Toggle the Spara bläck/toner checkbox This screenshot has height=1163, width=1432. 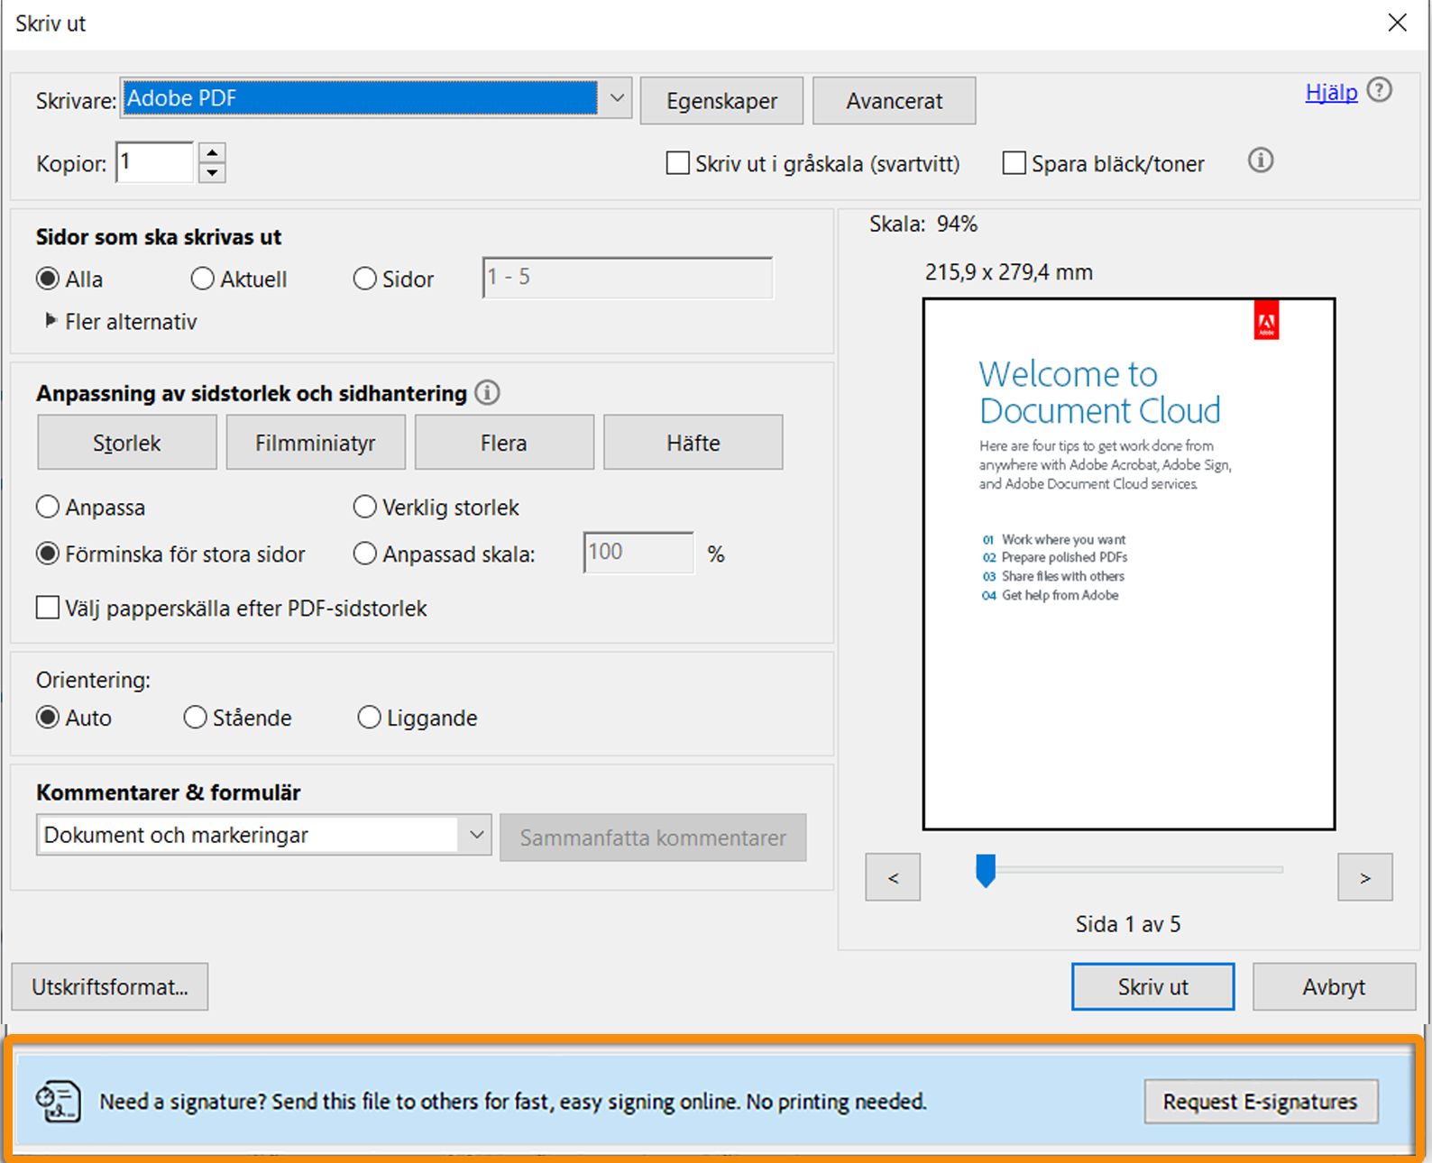[1014, 163]
